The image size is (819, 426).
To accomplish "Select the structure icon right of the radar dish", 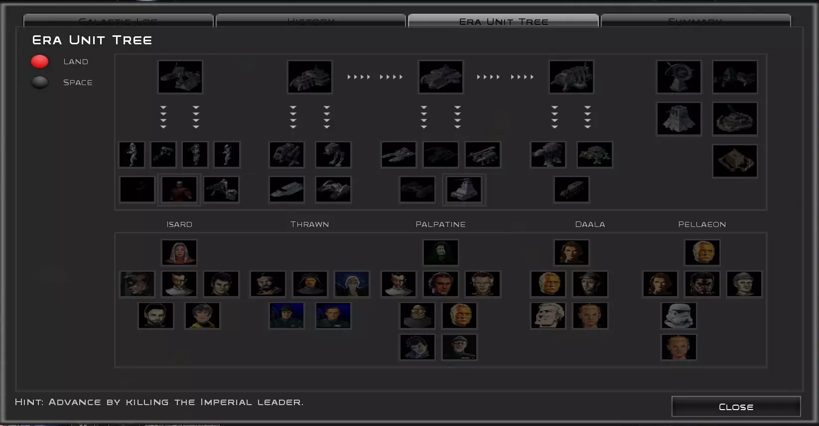I will tap(735, 77).
